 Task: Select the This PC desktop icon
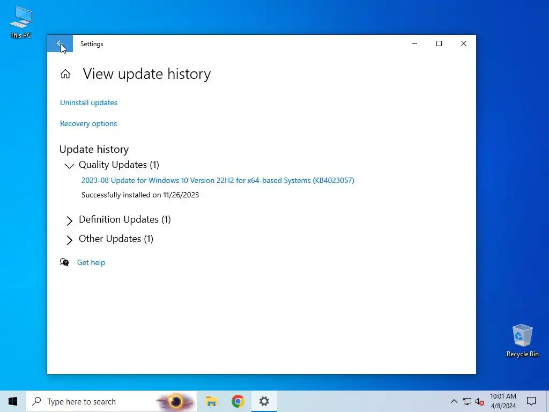(x=21, y=22)
